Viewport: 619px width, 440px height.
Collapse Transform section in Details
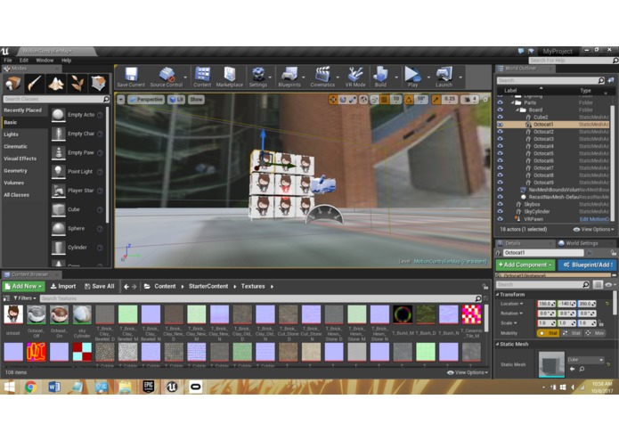[498, 295]
